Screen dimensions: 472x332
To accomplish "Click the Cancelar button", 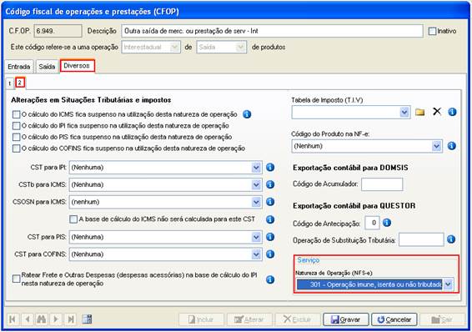I will pos(394,319).
